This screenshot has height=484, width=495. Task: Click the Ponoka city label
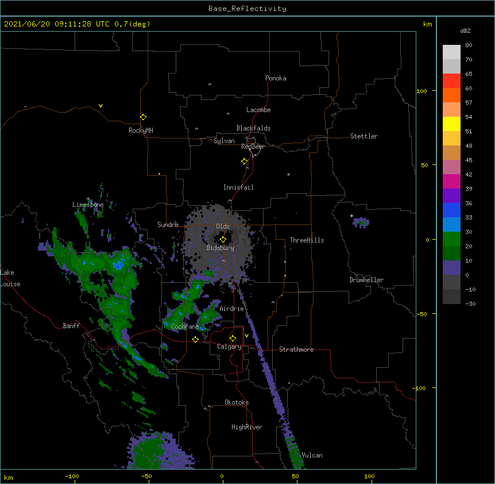tap(276, 78)
